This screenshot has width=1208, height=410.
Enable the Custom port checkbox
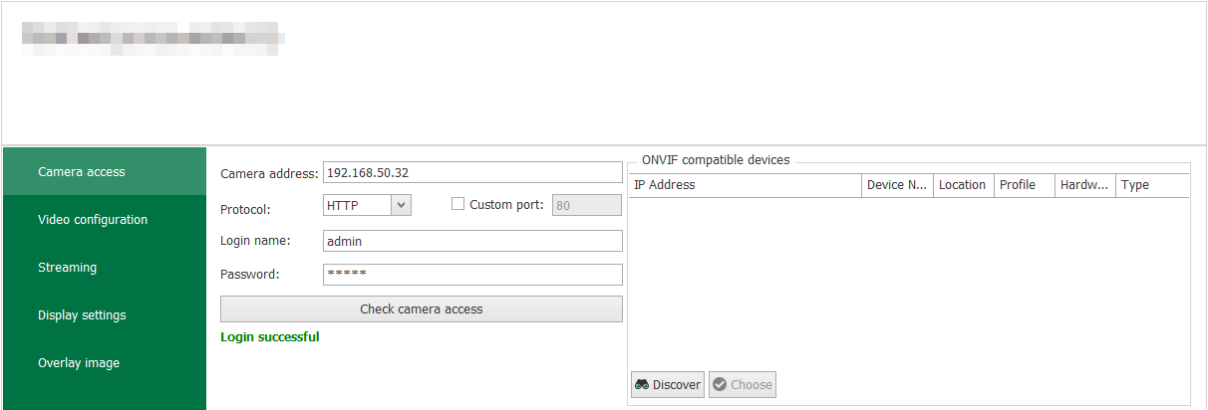pos(458,204)
